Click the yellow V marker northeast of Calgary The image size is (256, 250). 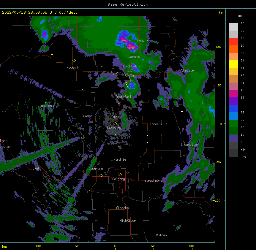pyautogui.click(x=127, y=173)
